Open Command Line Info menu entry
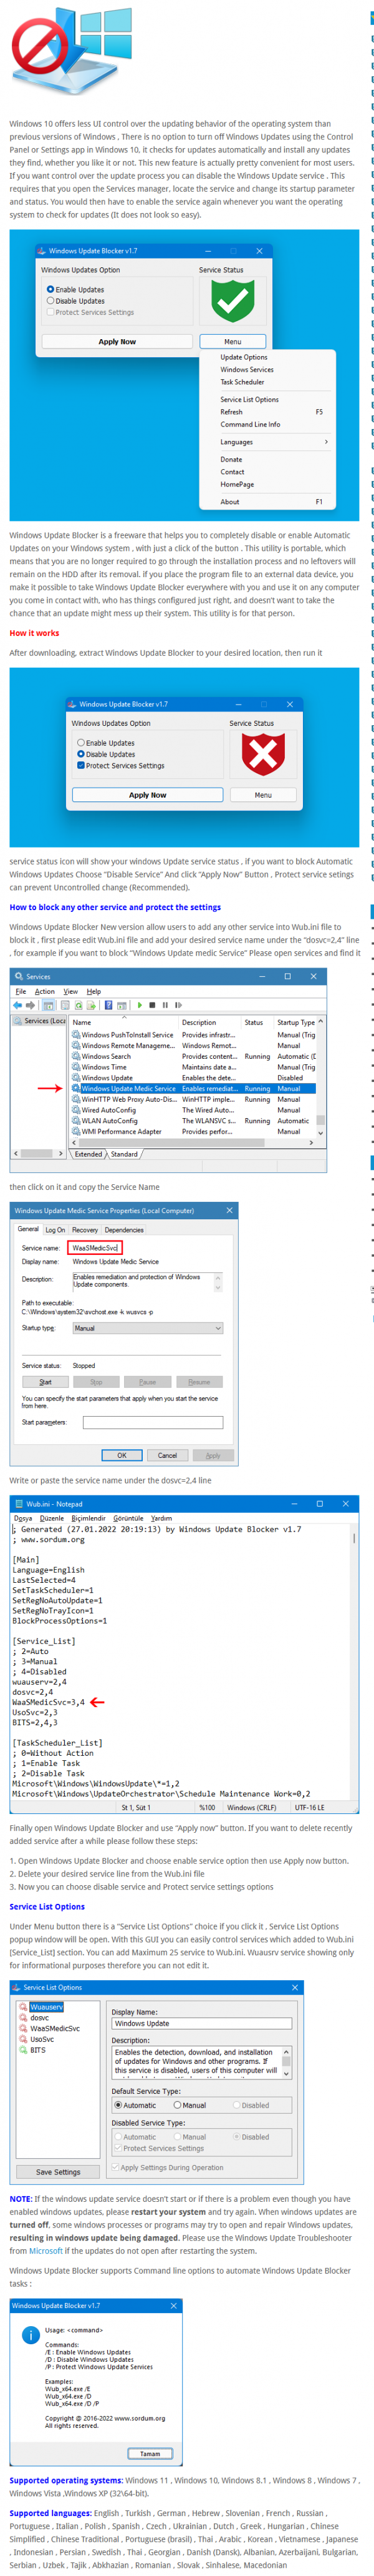This screenshot has width=374, height=2576. point(251,424)
